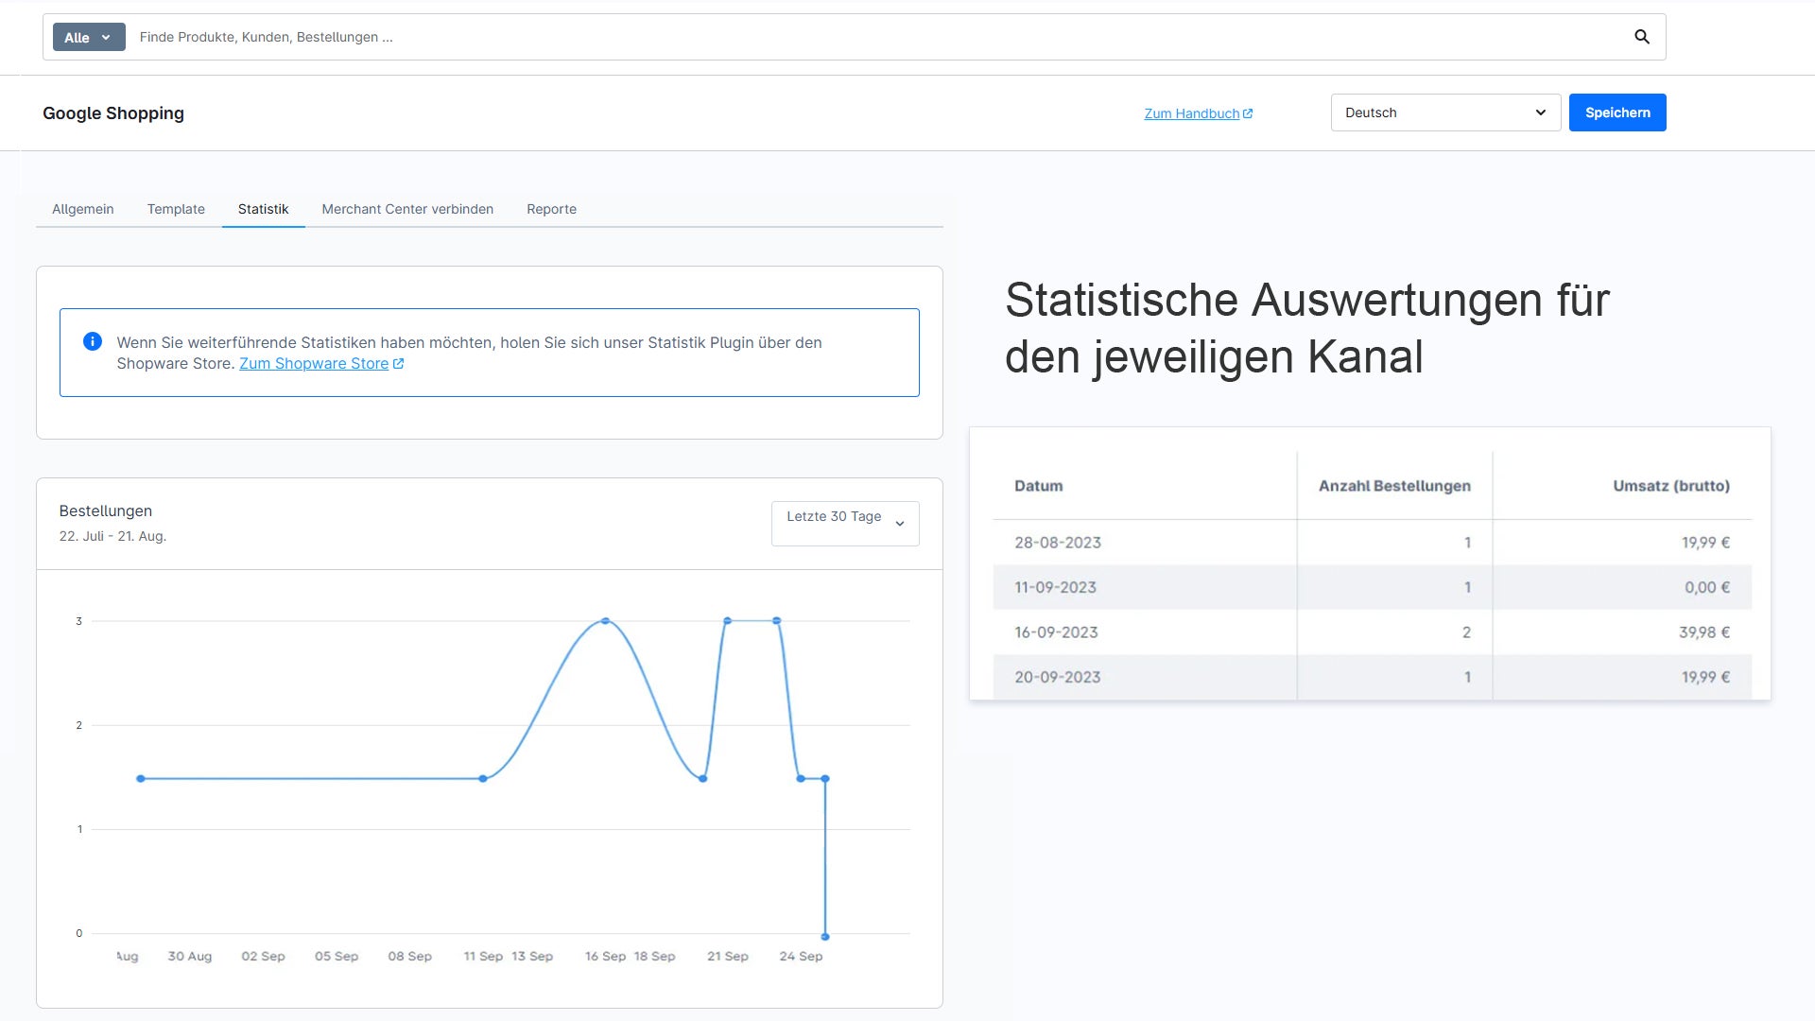Click the Umsatz (brutto) column header

[x=1671, y=486]
